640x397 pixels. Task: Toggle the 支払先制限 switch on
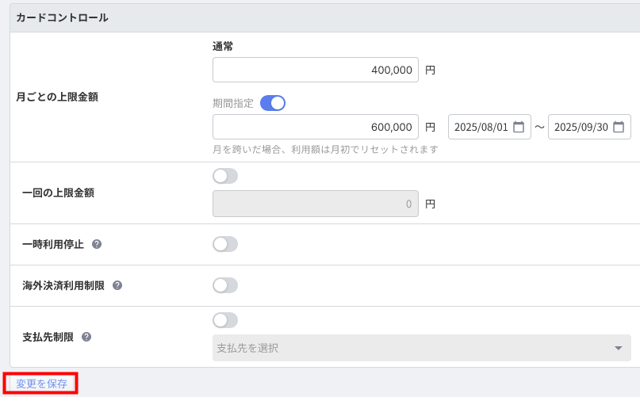click(225, 320)
